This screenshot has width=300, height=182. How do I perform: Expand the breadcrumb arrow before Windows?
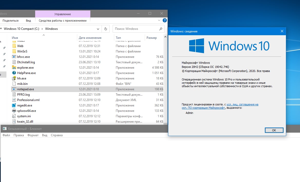pyautogui.click(x=42, y=29)
